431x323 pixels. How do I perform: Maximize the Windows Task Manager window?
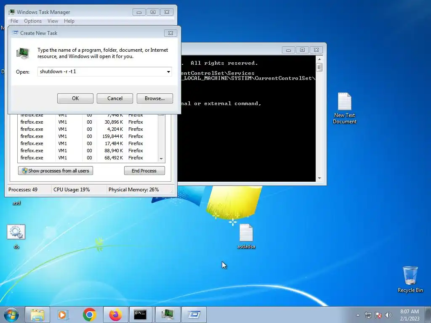[153, 12]
